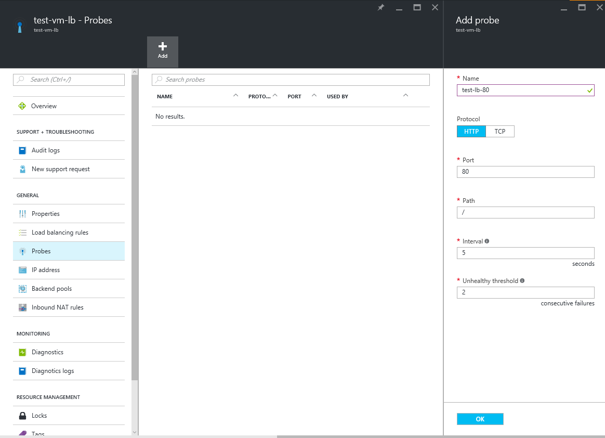Click the sidebar vertical scrollbar
605x438 pixels.
[x=135, y=234]
